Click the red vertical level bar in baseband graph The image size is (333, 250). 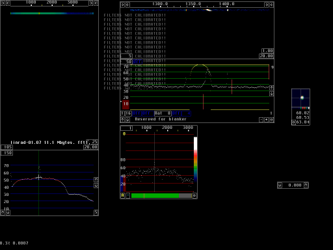pyautogui.click(x=124, y=184)
